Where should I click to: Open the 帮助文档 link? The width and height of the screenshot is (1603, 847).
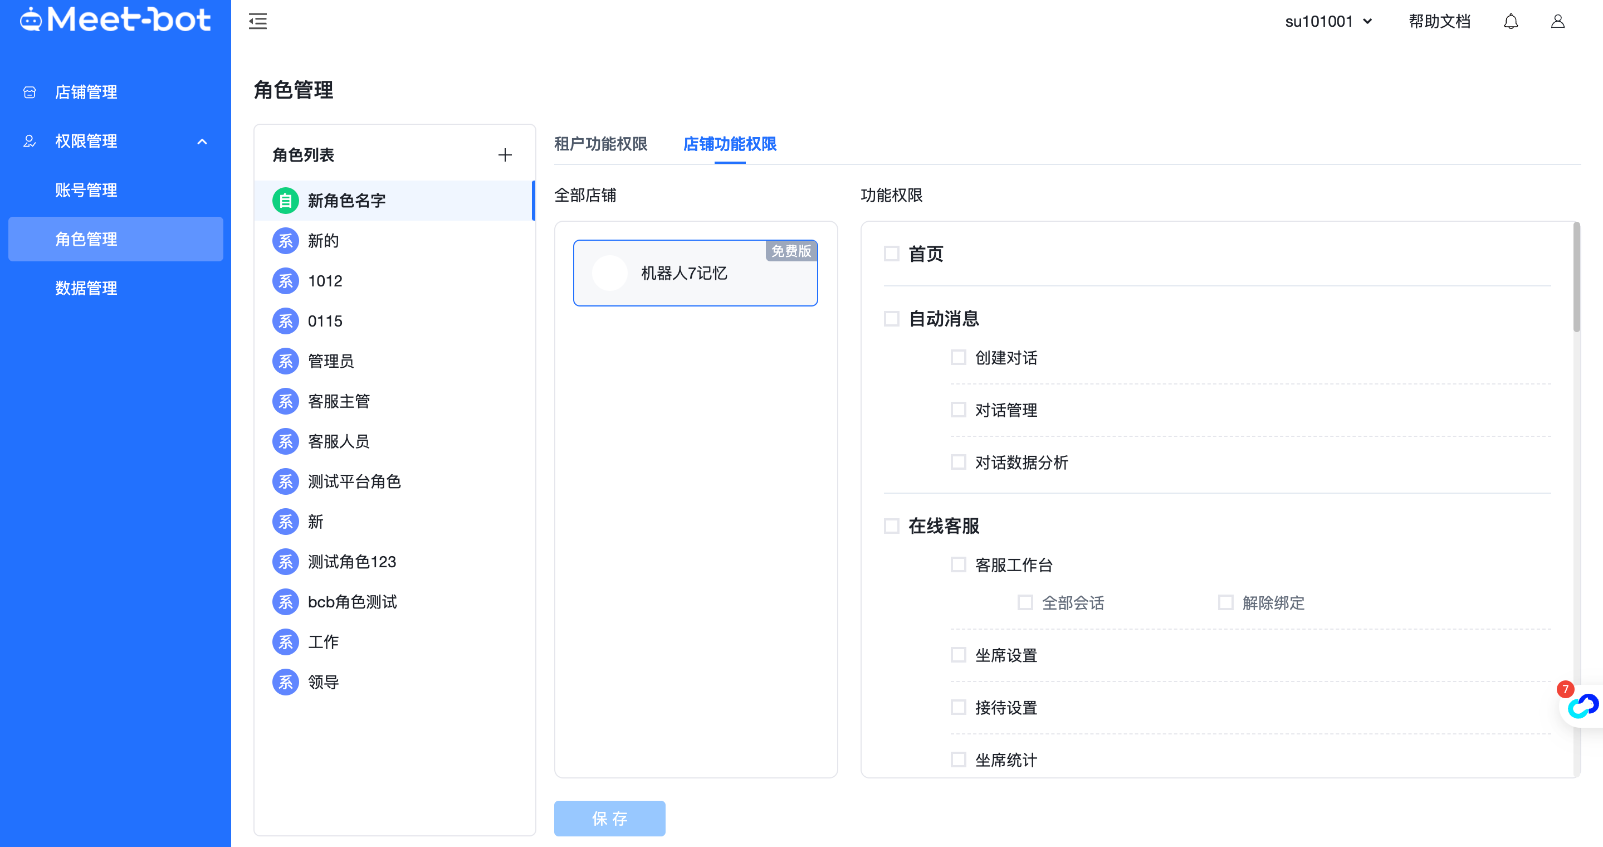[x=1439, y=22]
